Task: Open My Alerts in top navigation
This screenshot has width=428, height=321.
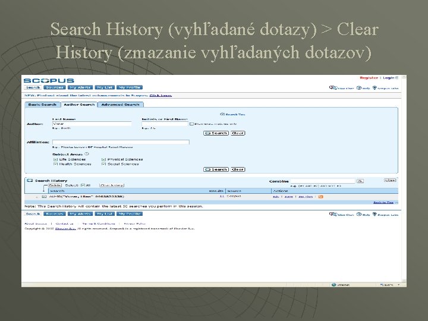Action: pos(80,87)
